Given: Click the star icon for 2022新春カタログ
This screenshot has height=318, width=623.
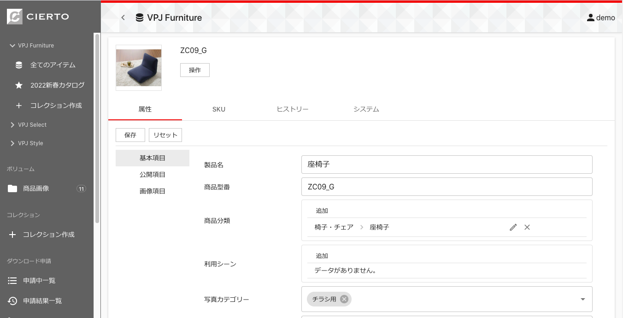Looking at the screenshot, I should pos(19,85).
